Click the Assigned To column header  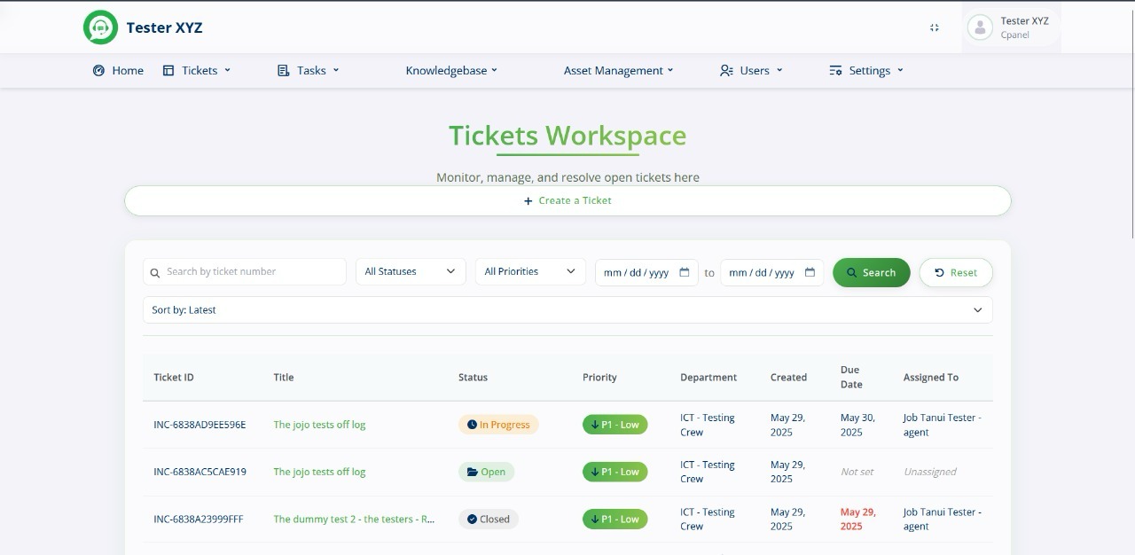coord(931,378)
